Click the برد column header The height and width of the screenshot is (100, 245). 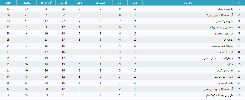point(120,3)
